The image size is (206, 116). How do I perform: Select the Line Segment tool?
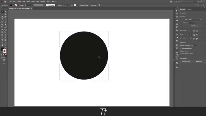tap(5, 19)
